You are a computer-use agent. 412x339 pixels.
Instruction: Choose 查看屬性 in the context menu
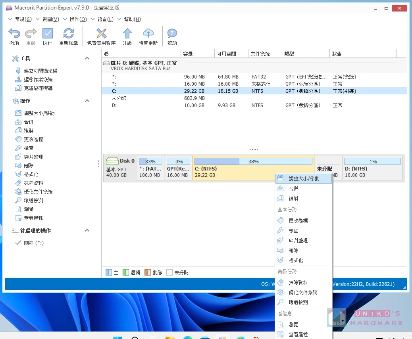304,335
